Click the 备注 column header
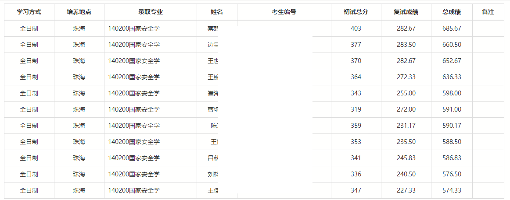510x200 pixels. coord(488,12)
